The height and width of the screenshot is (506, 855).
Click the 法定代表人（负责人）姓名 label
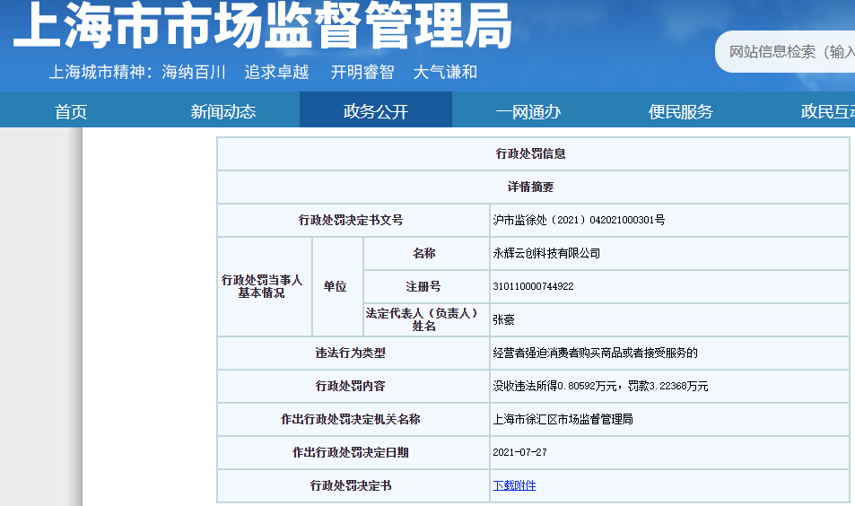click(x=422, y=319)
